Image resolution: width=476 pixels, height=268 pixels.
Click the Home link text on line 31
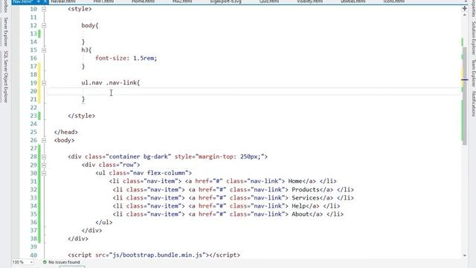[x=295, y=182]
